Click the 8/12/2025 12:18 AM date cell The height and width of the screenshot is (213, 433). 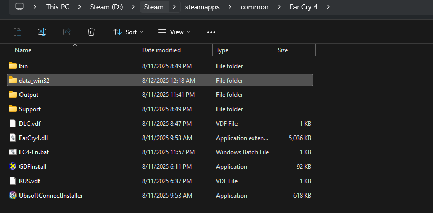[169, 81]
